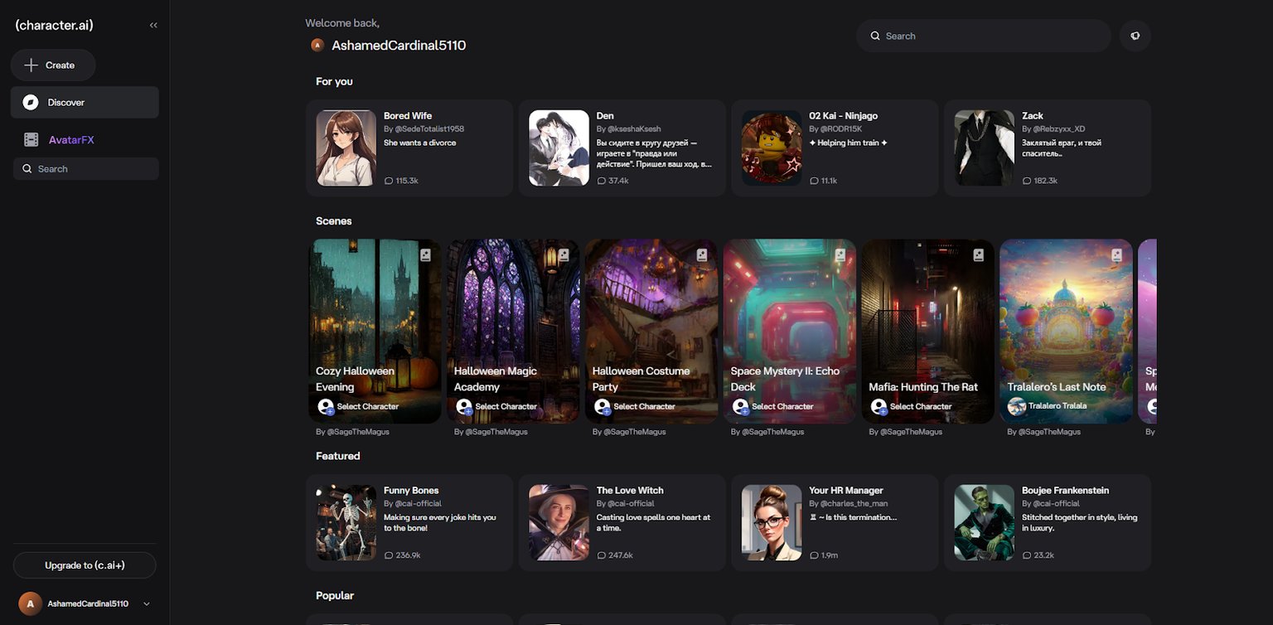Open the Space Mystery II: Echo Deck title
This screenshot has height=625, width=1273.
[x=785, y=379]
